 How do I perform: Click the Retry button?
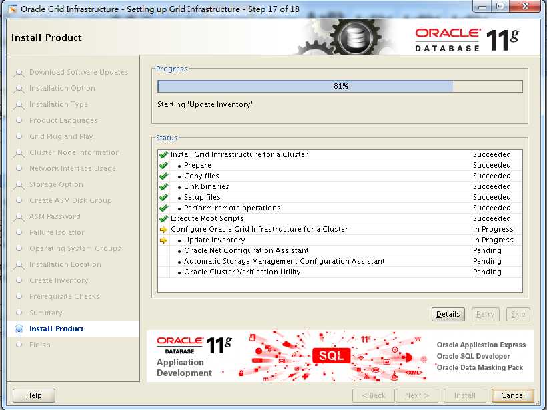(x=485, y=314)
